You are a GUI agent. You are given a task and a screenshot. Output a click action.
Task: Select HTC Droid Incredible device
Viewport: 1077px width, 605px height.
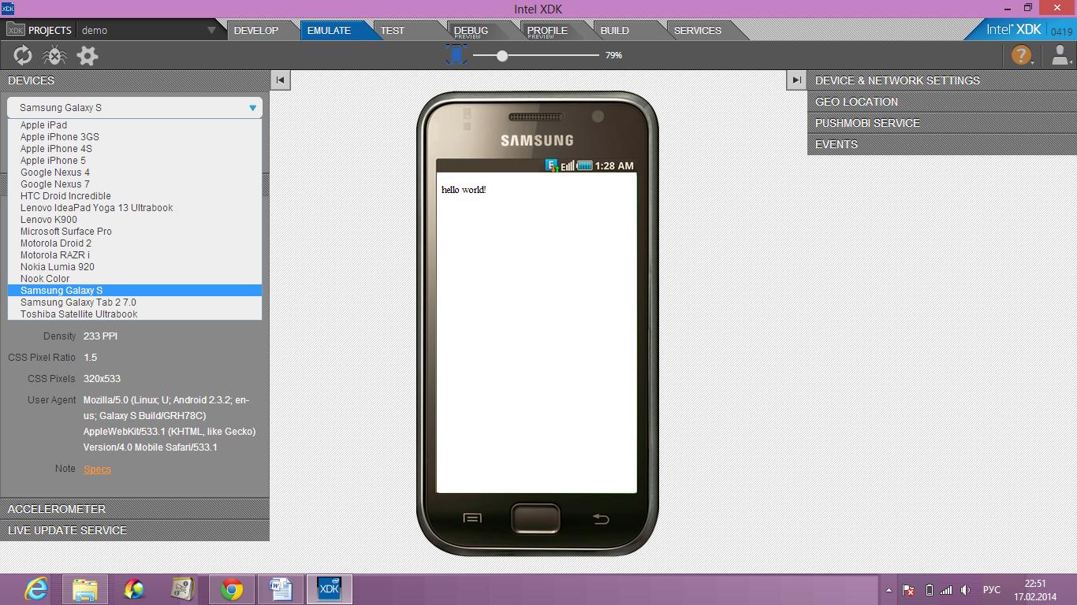point(135,196)
